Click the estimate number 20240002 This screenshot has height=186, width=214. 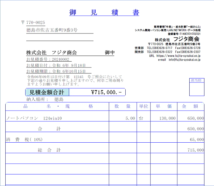[60, 59]
